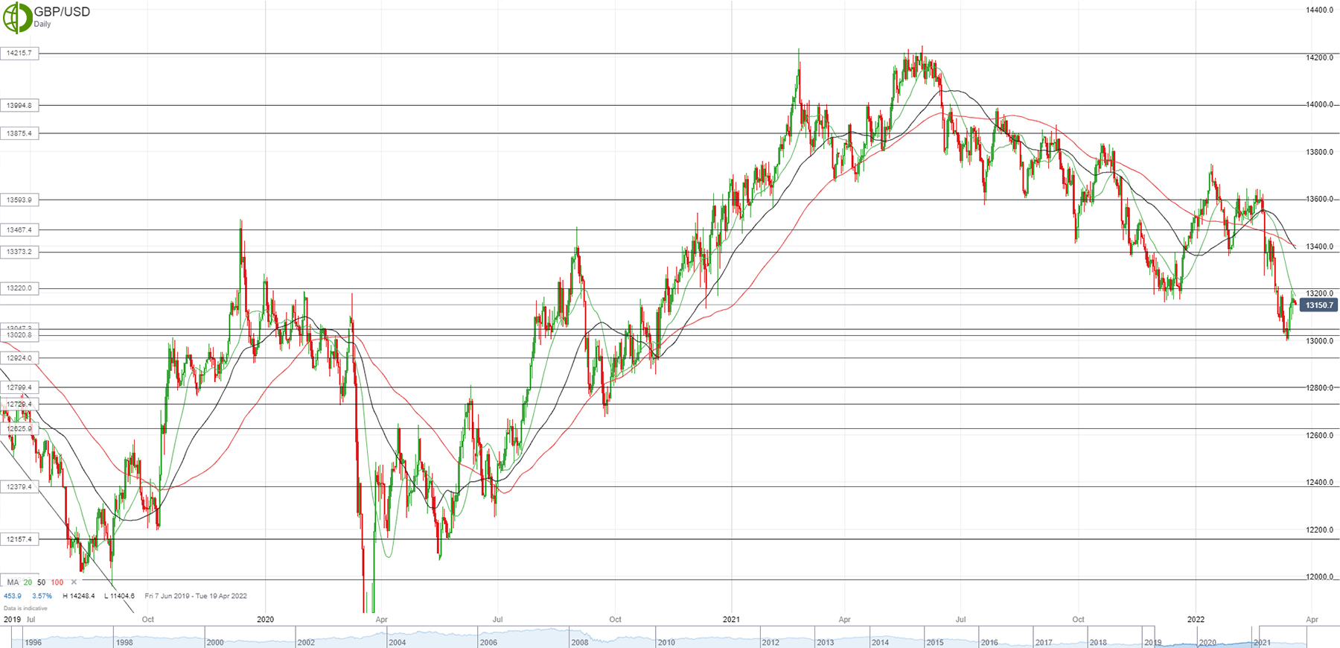This screenshot has height=648, width=1340.
Task: Click the Daily timeframe label
Action: (x=42, y=25)
